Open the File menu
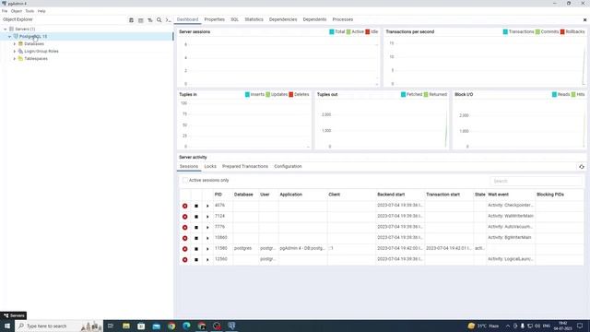The image size is (590, 332). [5, 11]
